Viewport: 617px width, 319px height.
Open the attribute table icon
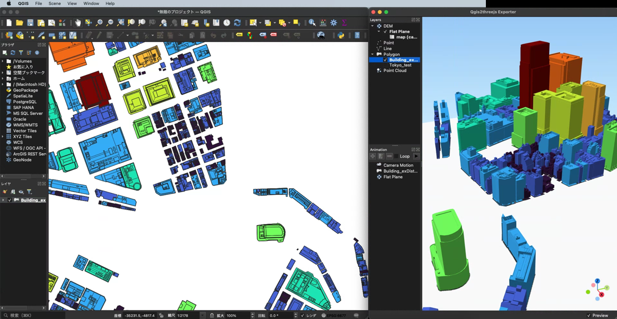[322, 23]
